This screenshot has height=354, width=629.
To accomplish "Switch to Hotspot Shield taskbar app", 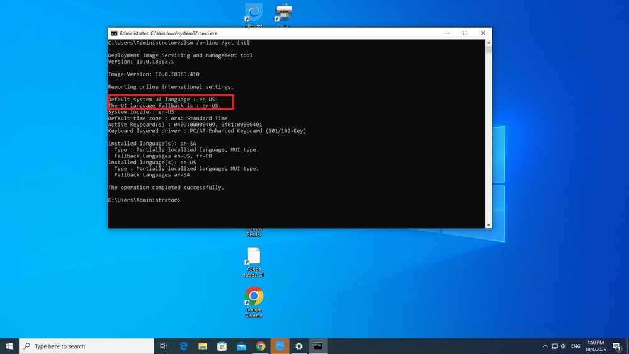I will 280,346.
